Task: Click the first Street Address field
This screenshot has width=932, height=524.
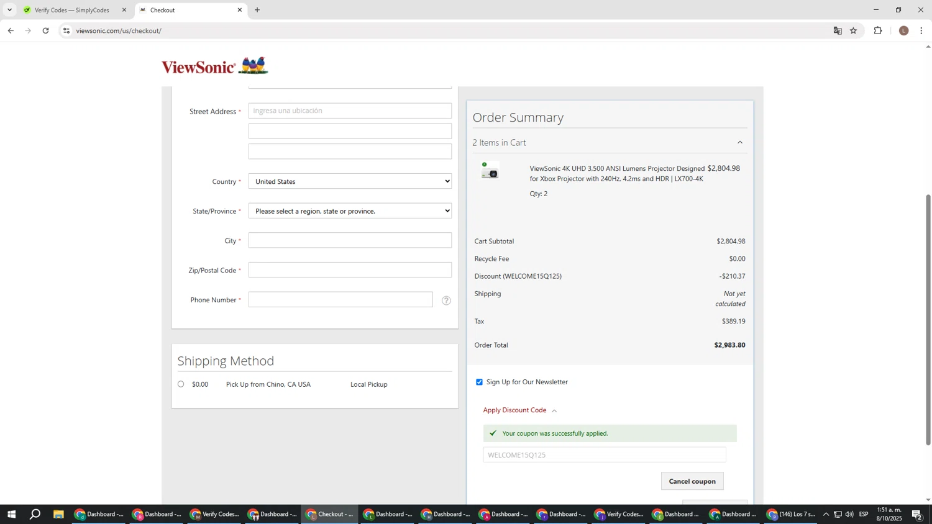Action: click(350, 111)
